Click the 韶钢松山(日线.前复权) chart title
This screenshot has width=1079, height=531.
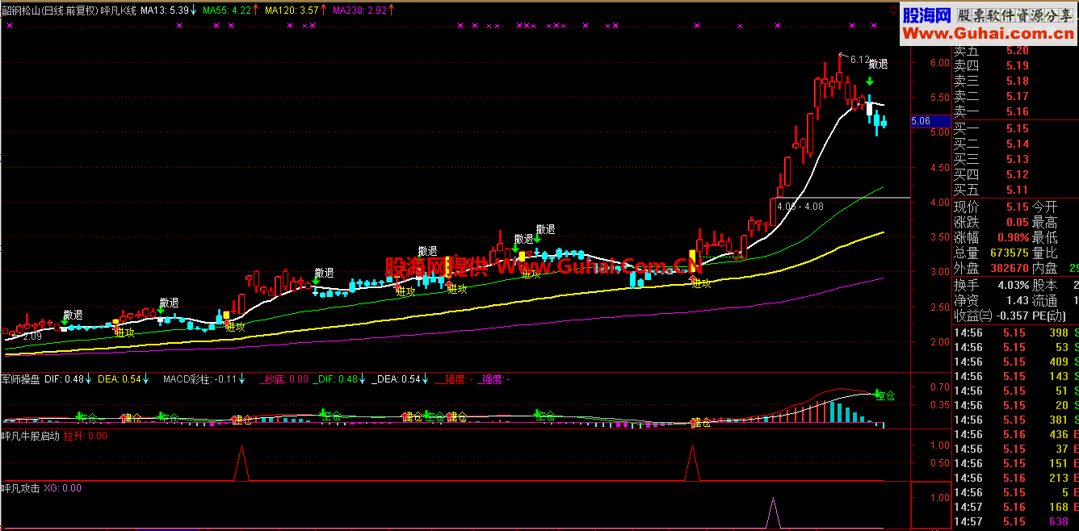point(49,10)
